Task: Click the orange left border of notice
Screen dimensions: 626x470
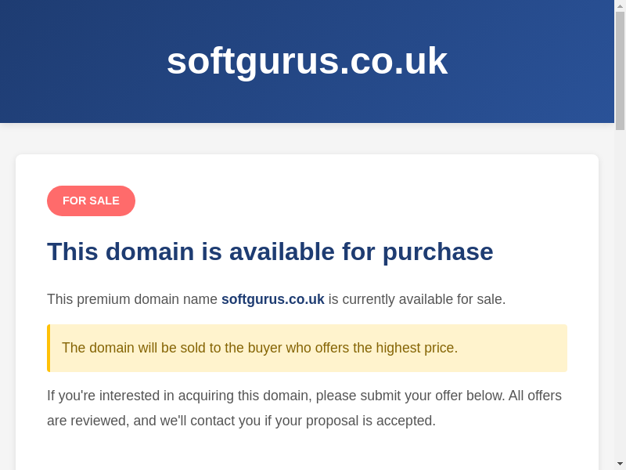Action: pyautogui.click(x=49, y=348)
